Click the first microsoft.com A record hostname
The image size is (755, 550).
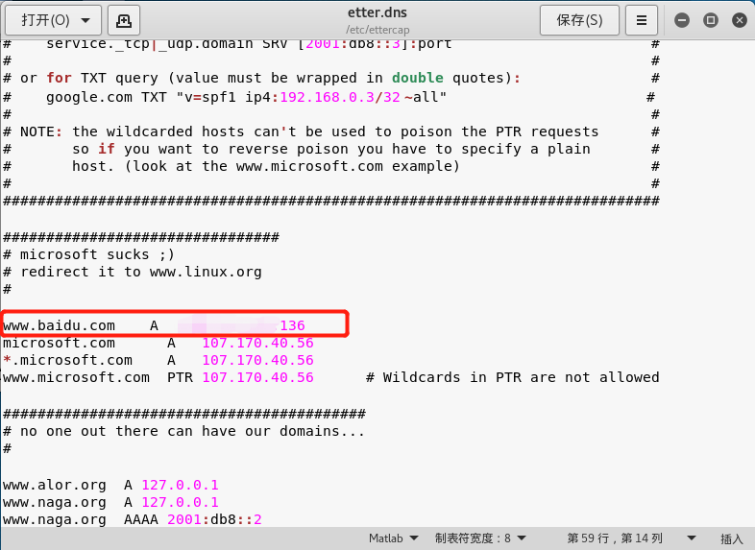click(x=59, y=343)
